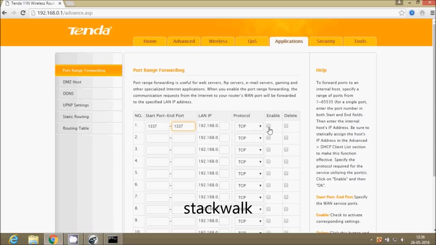Click the Start Port field of rule 1
The image size is (436, 245).
coord(157,126)
